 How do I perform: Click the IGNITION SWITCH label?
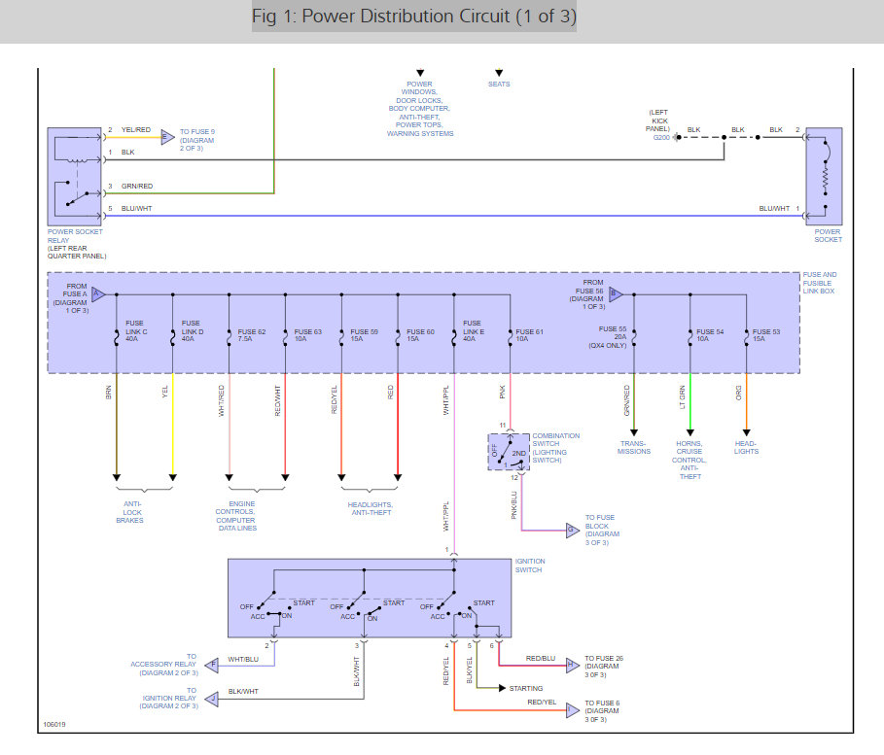[530, 566]
